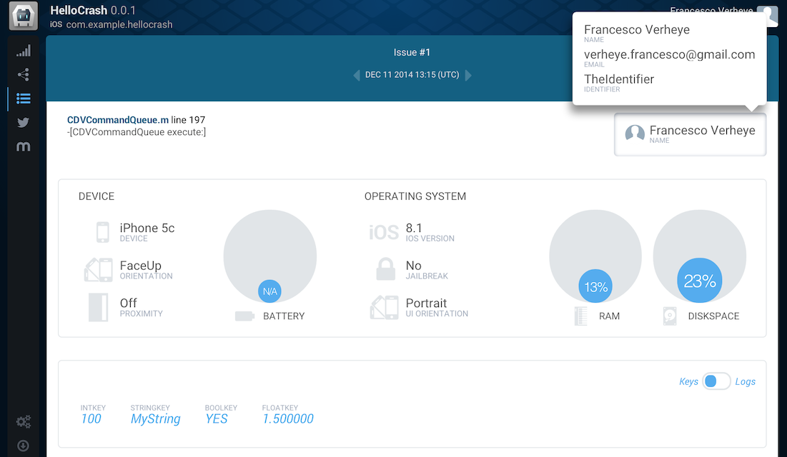Click the HelloCrash 0.0.1 app title

click(x=93, y=10)
